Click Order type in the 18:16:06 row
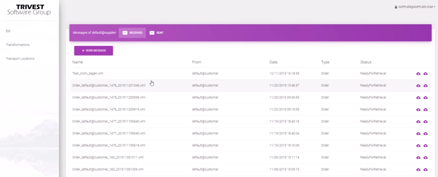438x177 pixels. click(325, 145)
